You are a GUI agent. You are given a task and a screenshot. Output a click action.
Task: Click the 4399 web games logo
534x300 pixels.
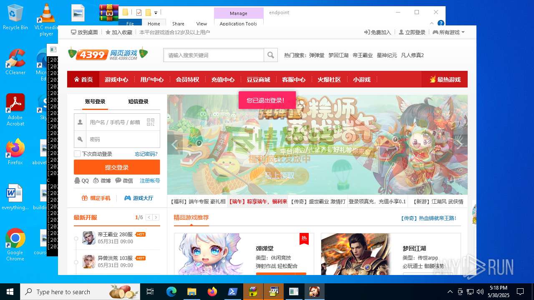108,54
